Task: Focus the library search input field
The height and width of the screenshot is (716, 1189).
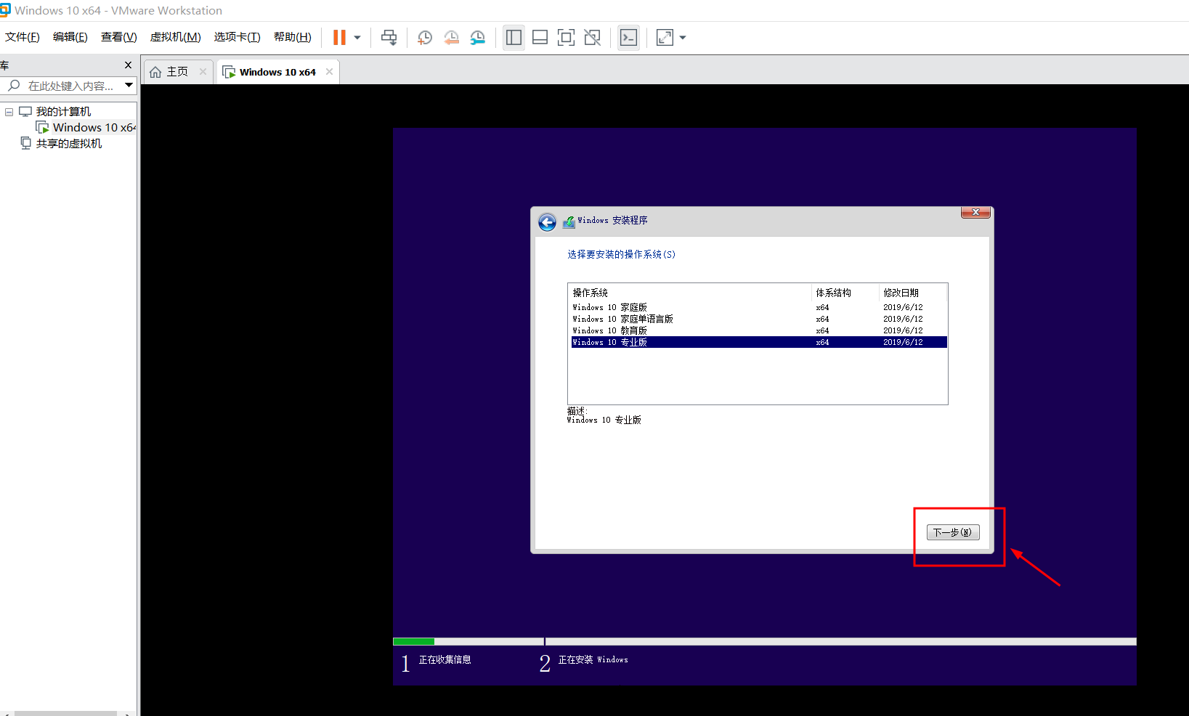Action: point(71,86)
